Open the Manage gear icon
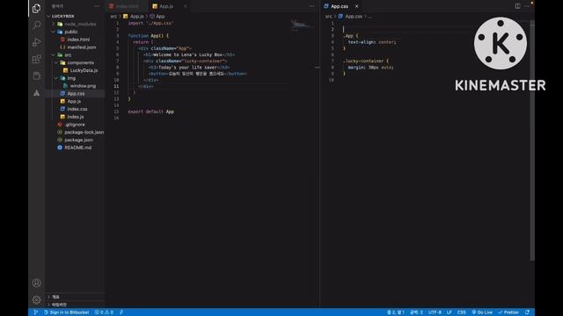 tap(36, 299)
